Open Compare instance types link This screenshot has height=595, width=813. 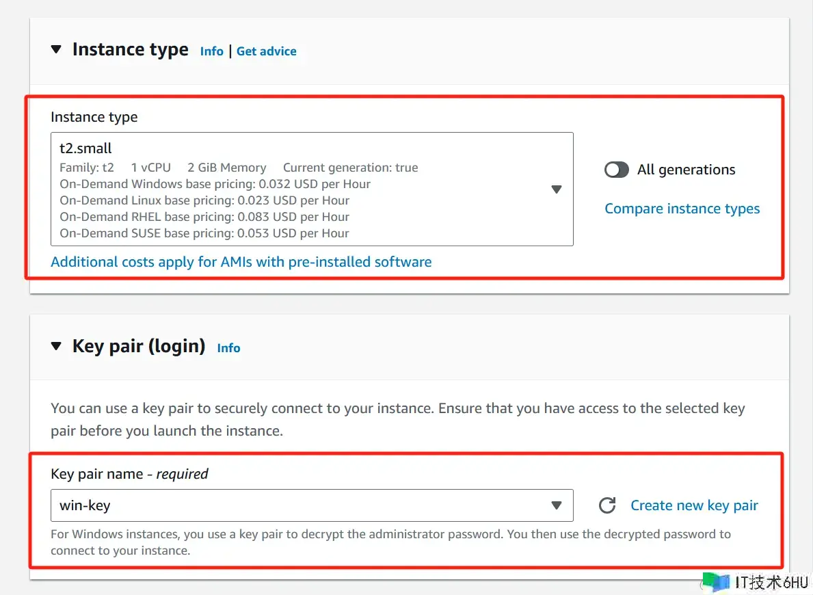[x=682, y=209]
